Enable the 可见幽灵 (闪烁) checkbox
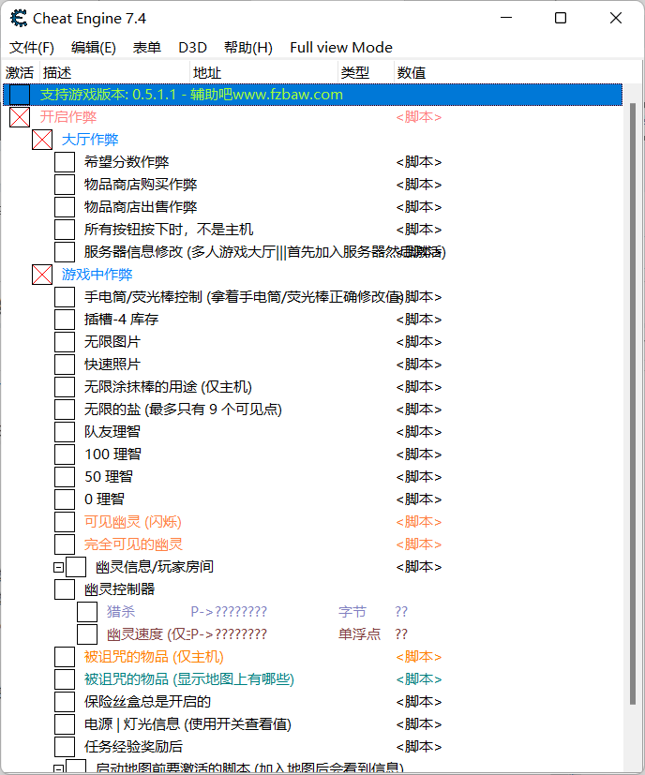This screenshot has height=775, width=645. coord(65,522)
